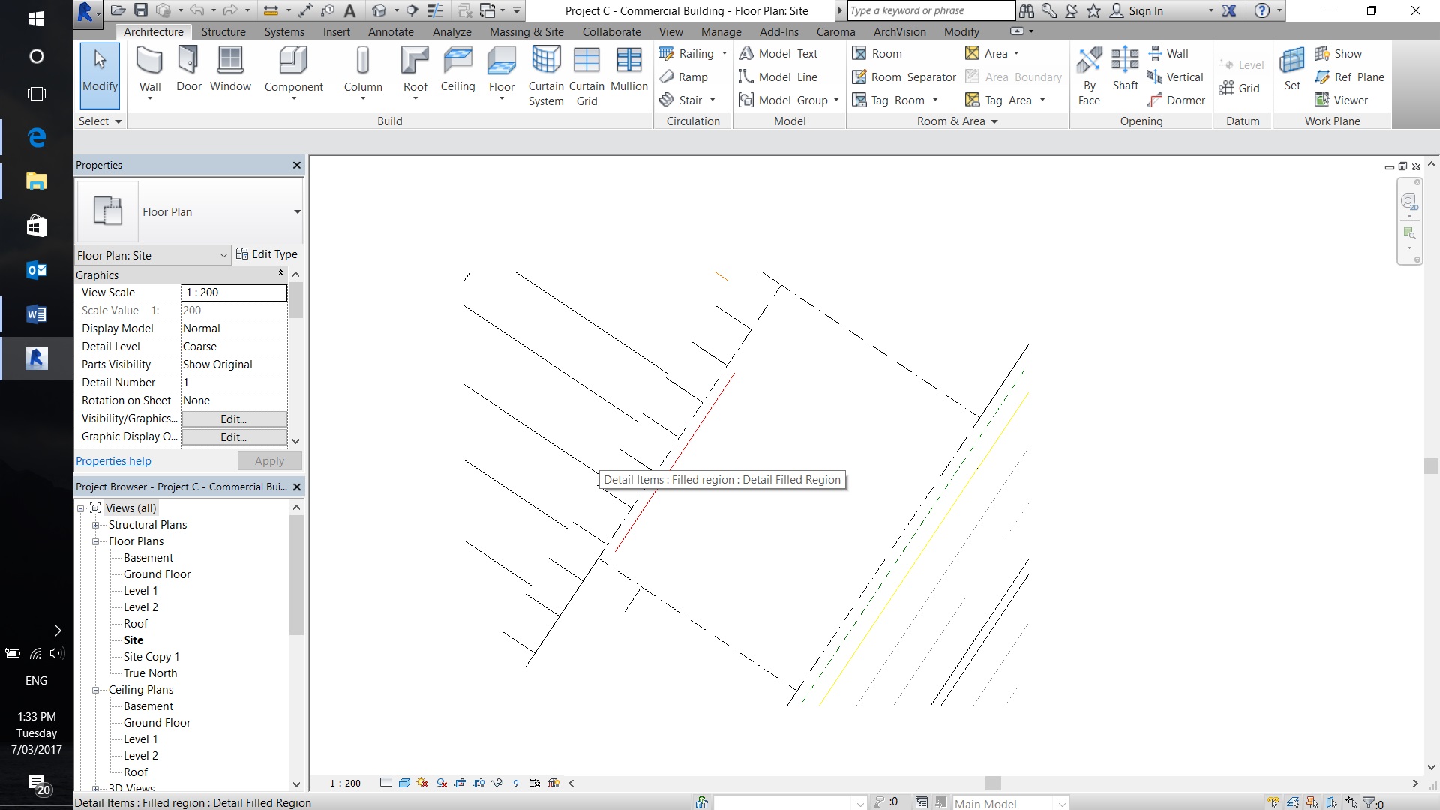Click the Model Line tool

(778, 76)
